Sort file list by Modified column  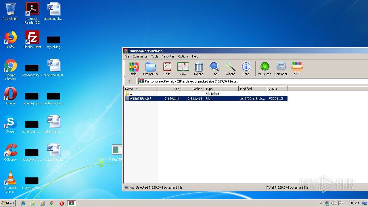click(253, 89)
